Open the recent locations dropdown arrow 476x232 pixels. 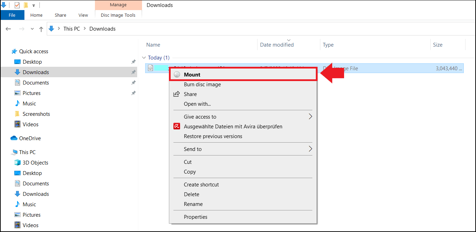32,29
